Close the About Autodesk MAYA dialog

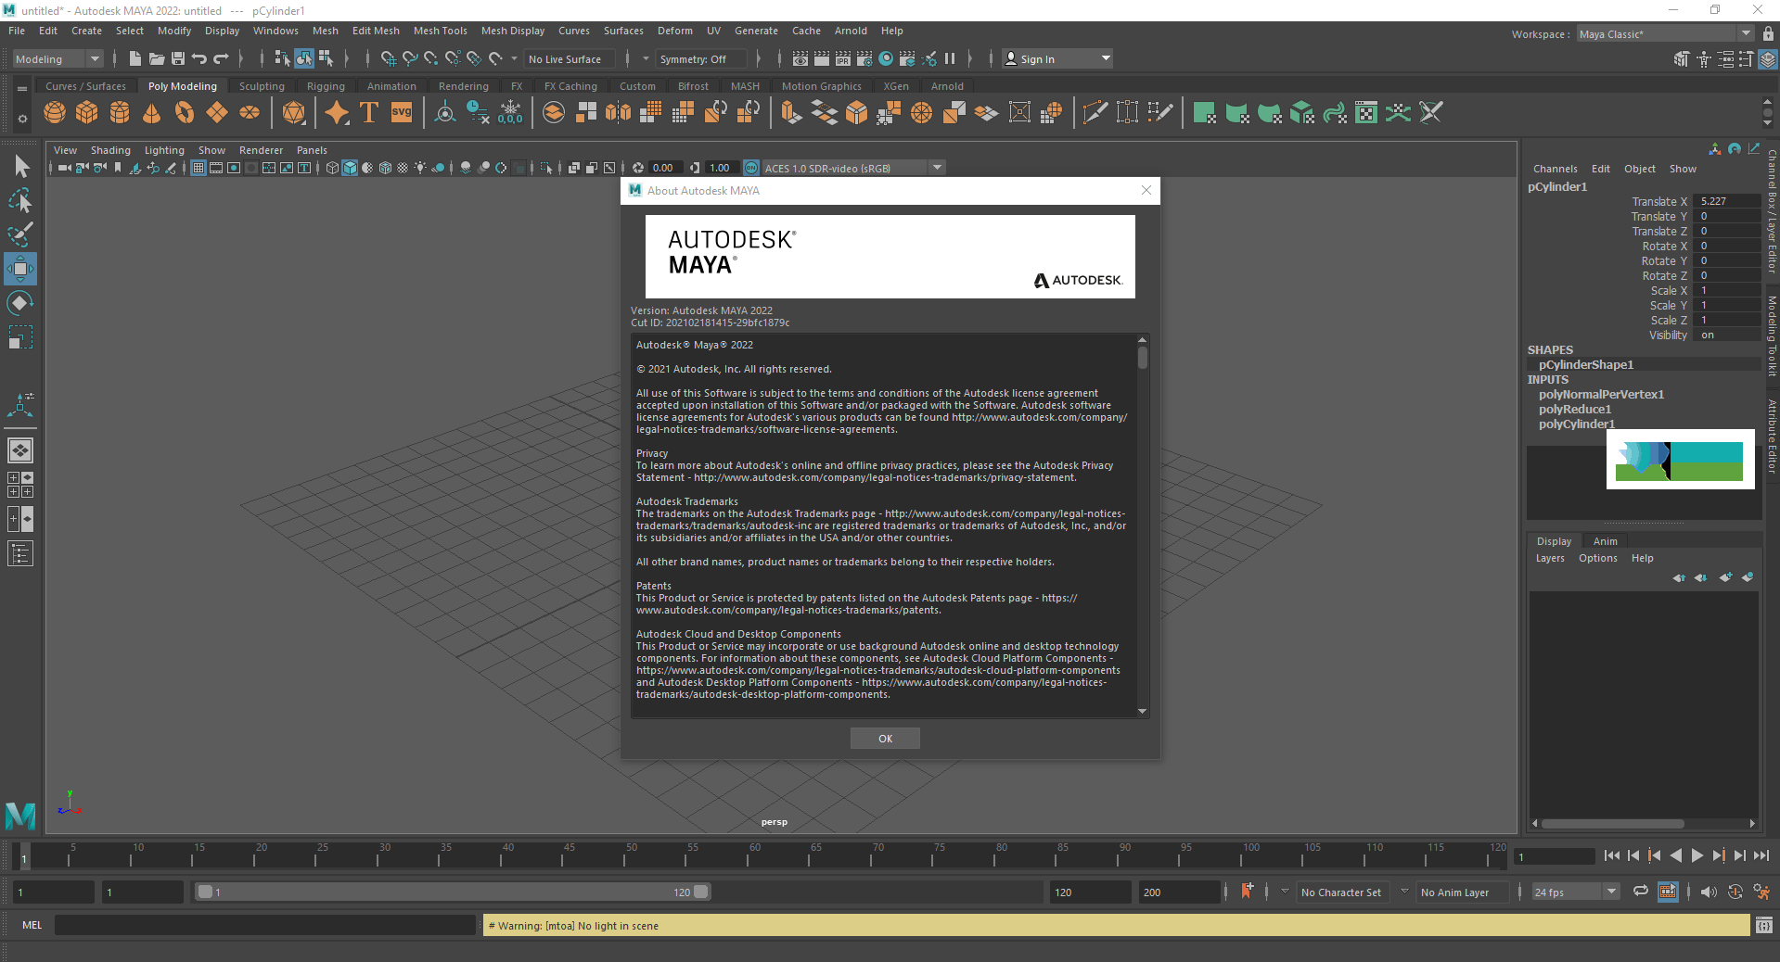pyautogui.click(x=1146, y=190)
